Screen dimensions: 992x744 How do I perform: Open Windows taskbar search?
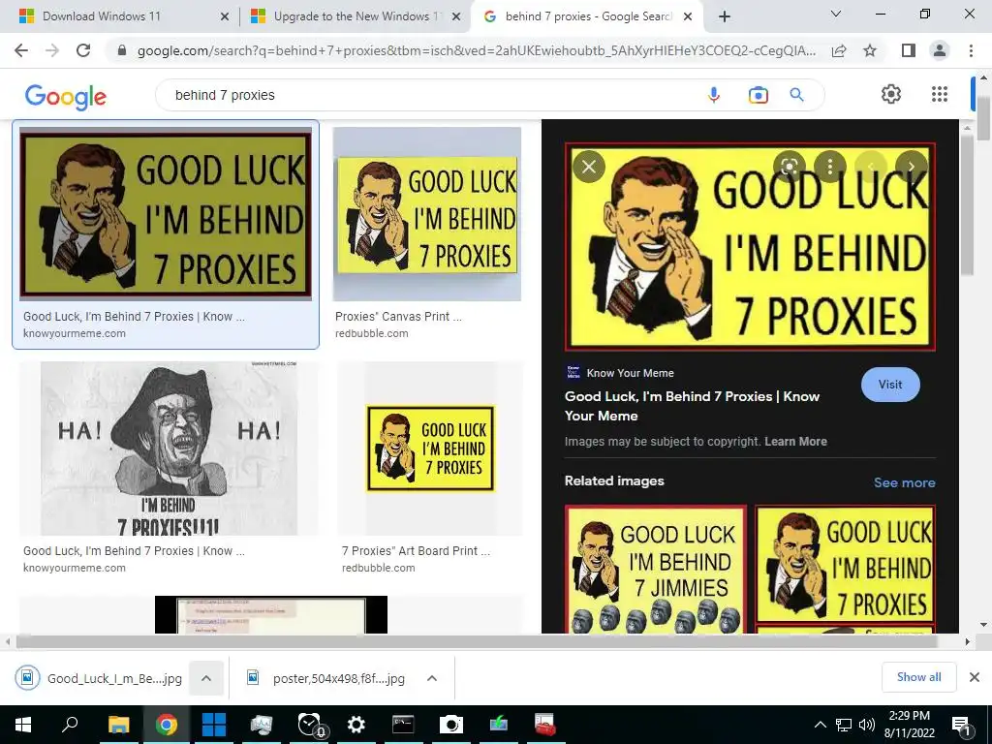click(69, 725)
